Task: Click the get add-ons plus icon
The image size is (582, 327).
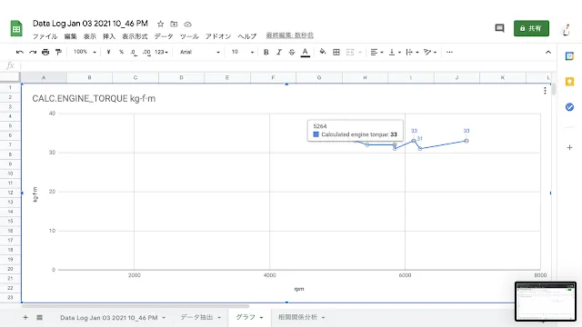Action: pos(569,147)
